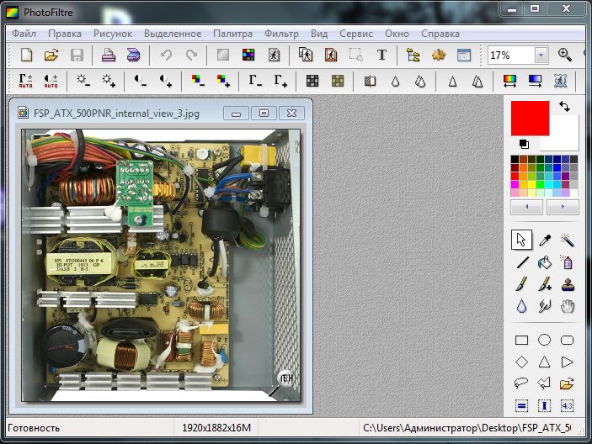Apply grayscale grid filter icon
592x444 pixels.
312,81
